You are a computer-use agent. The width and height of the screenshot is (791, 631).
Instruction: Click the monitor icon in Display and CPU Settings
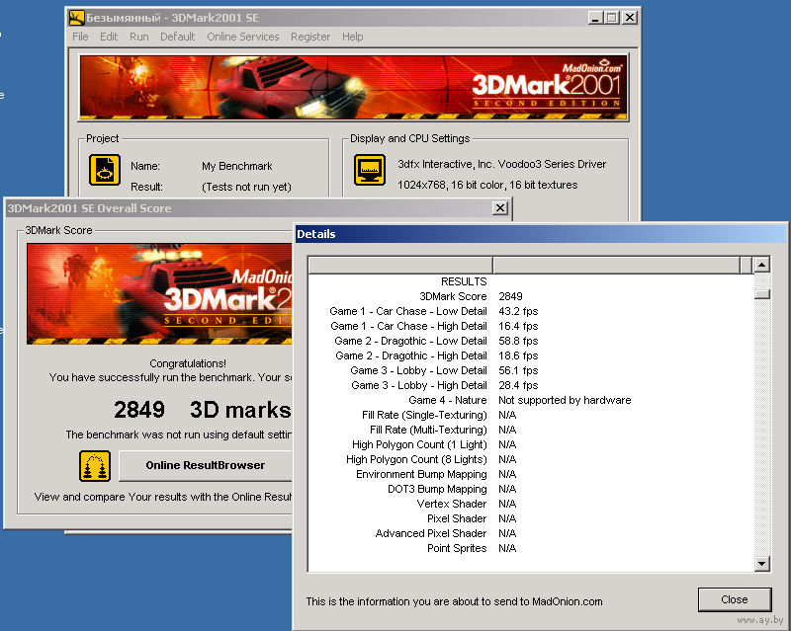point(369,170)
